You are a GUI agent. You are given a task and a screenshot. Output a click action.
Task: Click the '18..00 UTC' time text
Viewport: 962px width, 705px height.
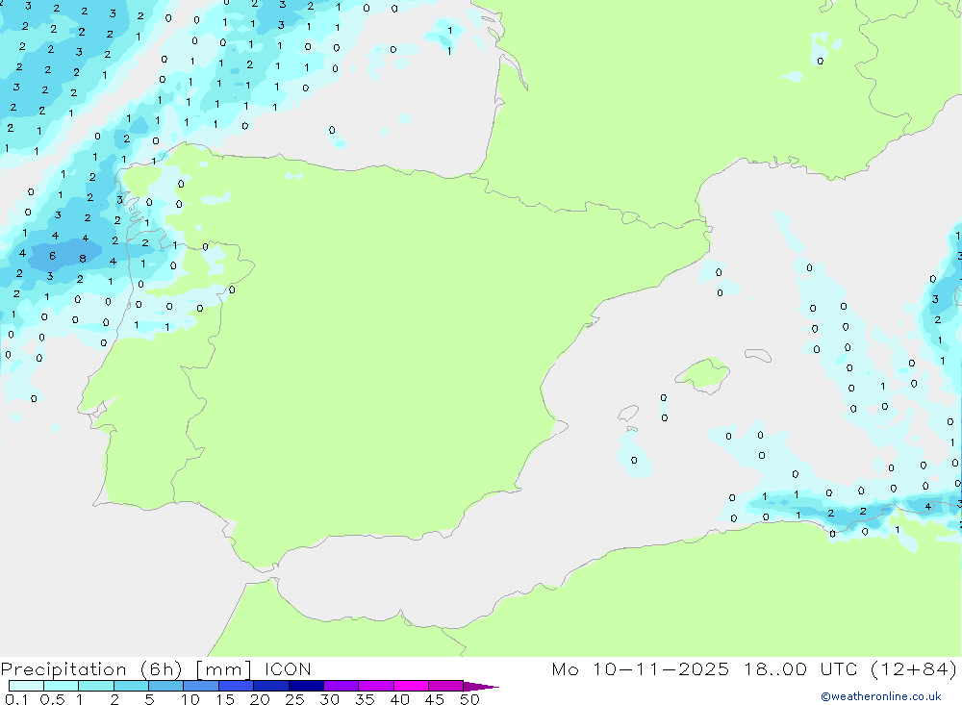tap(800, 668)
